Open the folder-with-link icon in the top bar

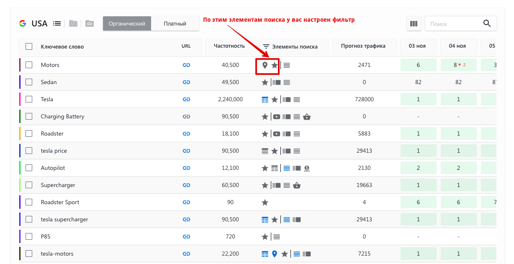tap(89, 23)
